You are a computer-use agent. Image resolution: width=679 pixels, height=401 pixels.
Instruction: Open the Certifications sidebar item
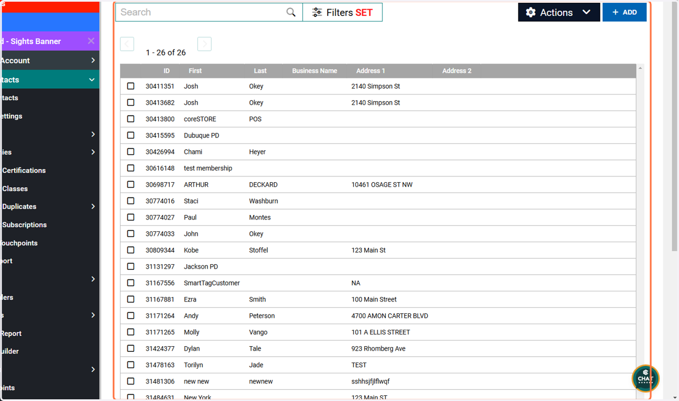[x=24, y=170]
